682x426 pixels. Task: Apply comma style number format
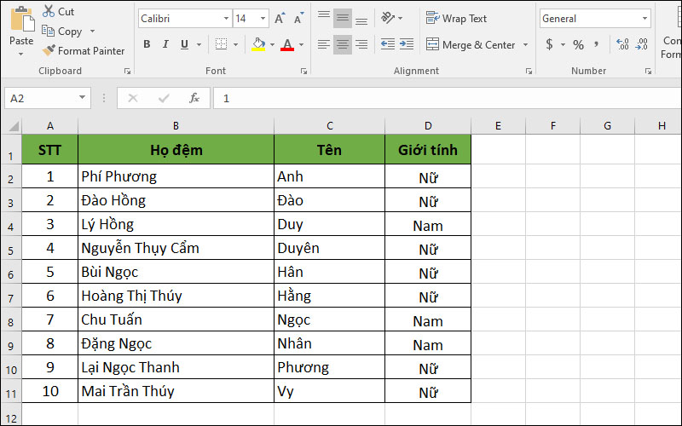[596, 43]
